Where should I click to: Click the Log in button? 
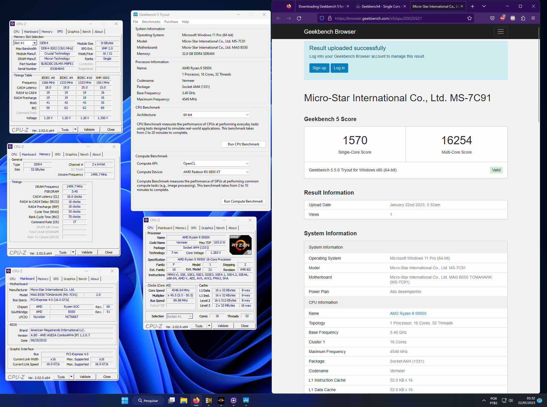(339, 68)
